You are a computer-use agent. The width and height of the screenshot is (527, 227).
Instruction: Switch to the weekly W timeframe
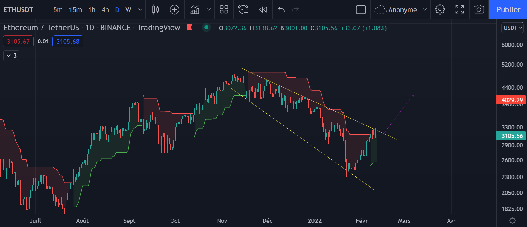(128, 10)
